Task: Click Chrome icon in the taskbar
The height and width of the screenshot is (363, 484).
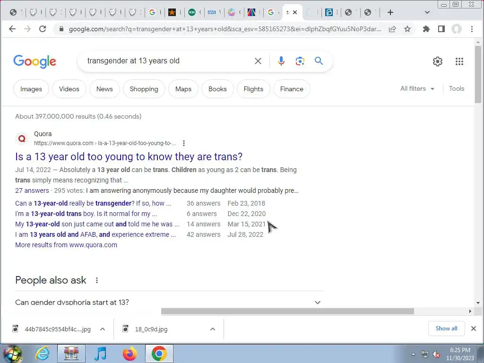Action: click(x=159, y=354)
